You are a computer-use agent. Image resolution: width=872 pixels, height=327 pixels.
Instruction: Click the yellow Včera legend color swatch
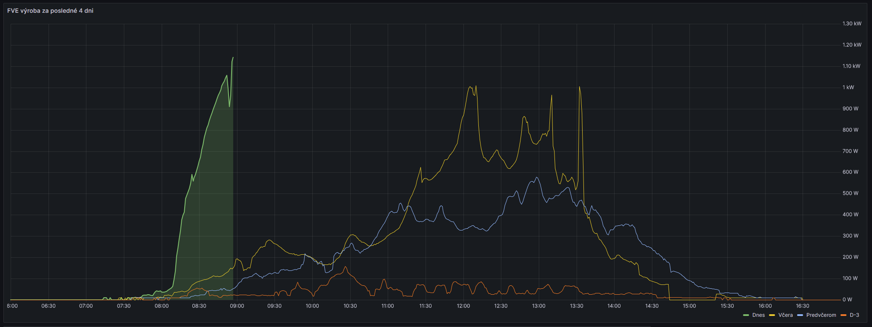tap(772, 315)
